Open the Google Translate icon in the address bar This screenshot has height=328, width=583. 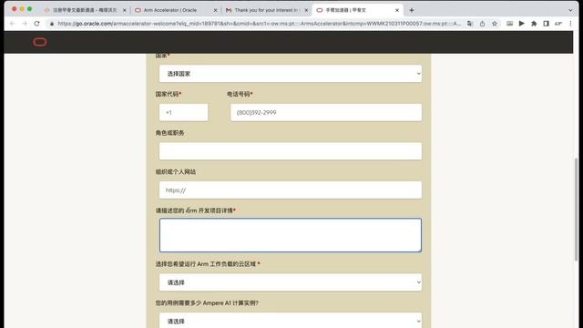pos(470,24)
